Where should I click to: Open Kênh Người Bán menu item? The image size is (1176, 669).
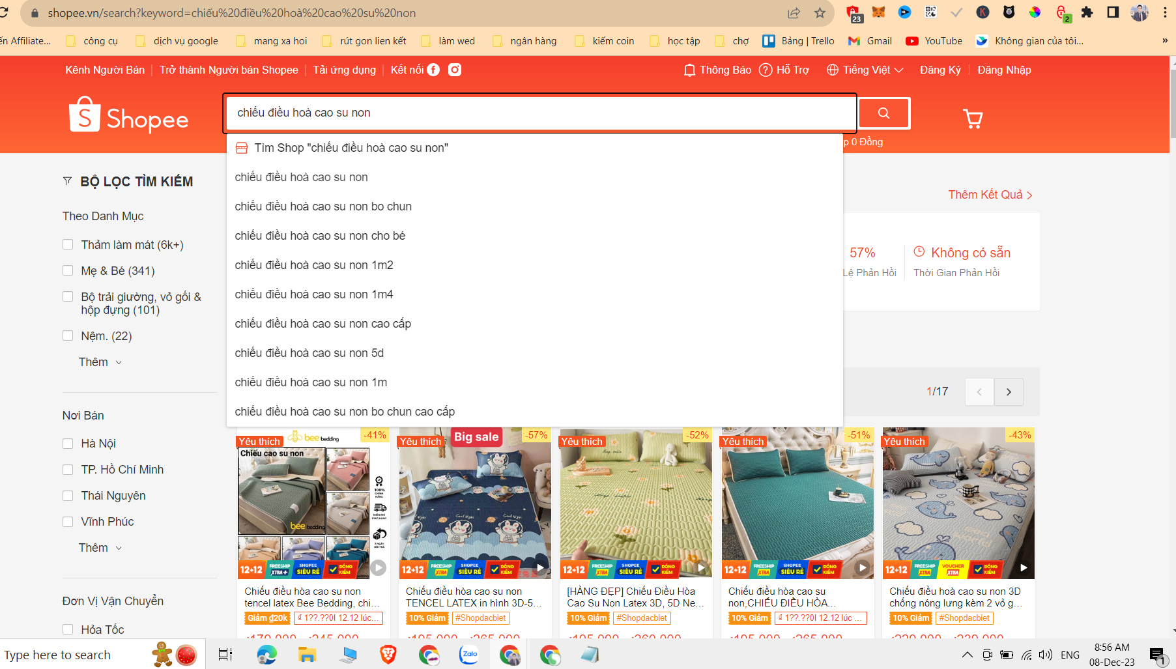click(x=104, y=70)
